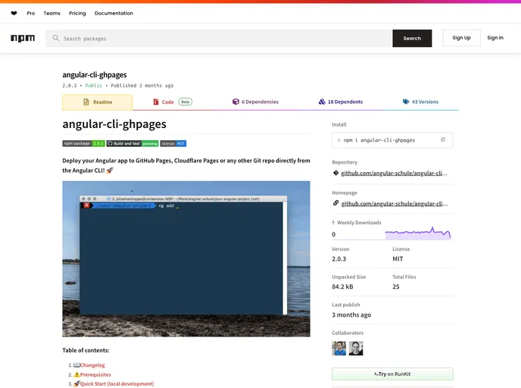Click the Total Files value 25
This screenshot has height=388, width=521.
[x=396, y=286]
